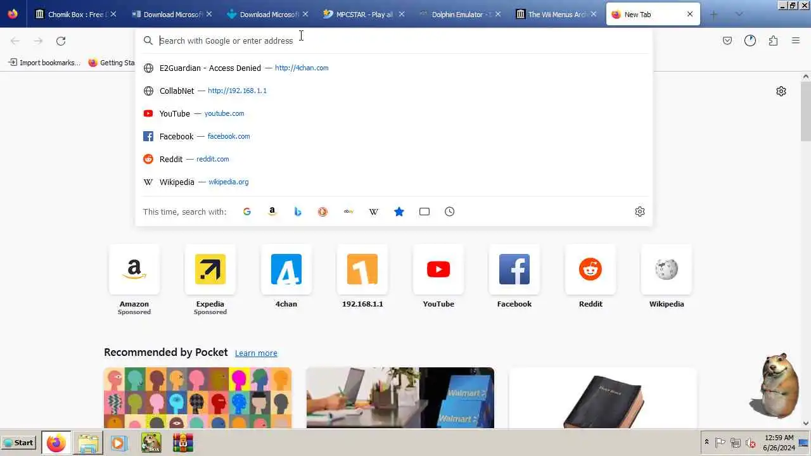Select YouTube suggestion in dropdown
811x456 pixels.
click(x=393, y=113)
